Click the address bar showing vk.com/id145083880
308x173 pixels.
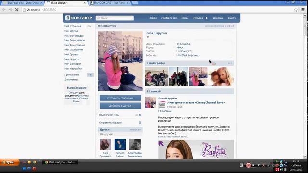pyautogui.click(x=157, y=10)
